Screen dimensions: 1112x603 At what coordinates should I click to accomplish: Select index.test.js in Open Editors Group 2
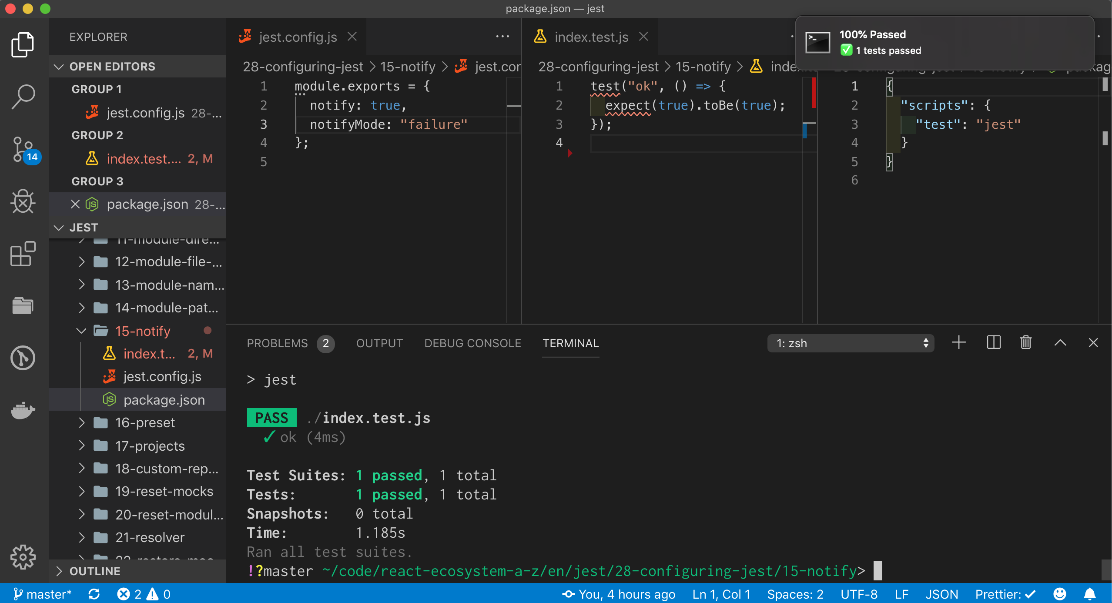coord(137,159)
